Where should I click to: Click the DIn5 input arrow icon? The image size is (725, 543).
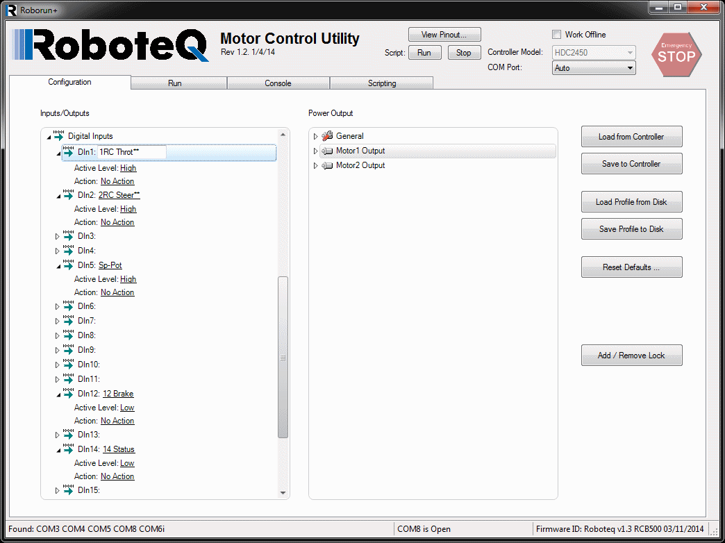68,265
